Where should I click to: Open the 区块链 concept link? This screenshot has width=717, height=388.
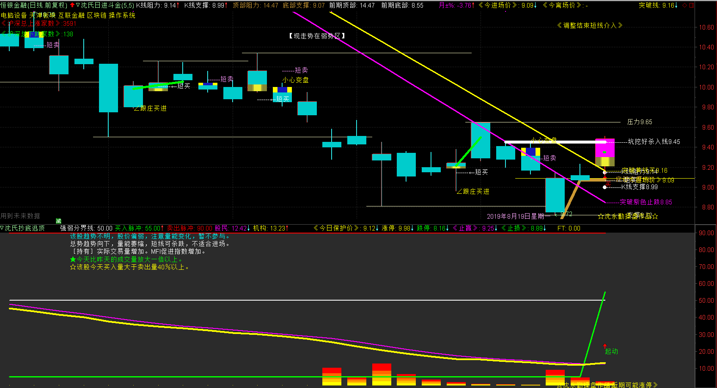pos(97,15)
